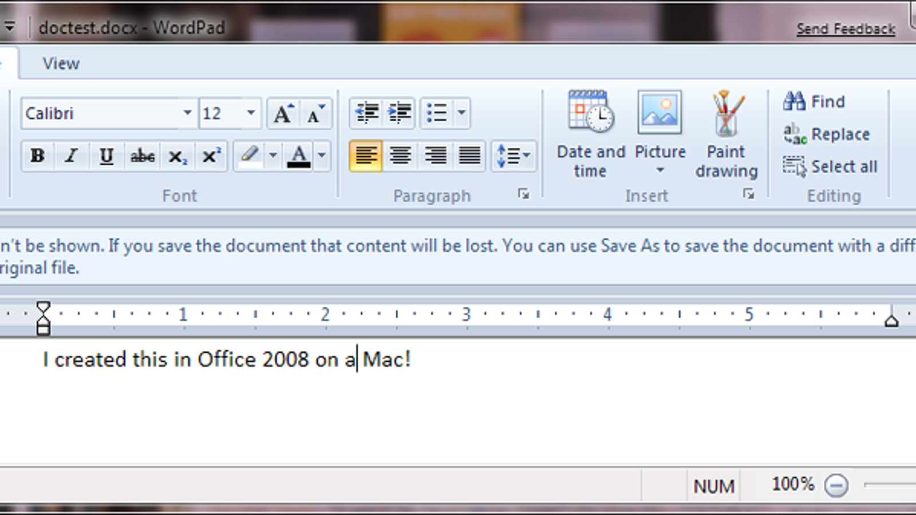
Task: Click Replace in Editing group
Action: [x=827, y=134]
